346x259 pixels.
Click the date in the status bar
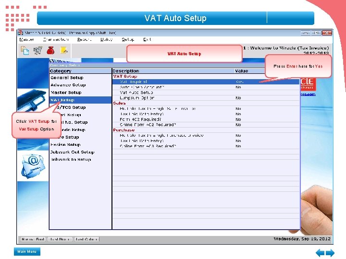point(302,239)
